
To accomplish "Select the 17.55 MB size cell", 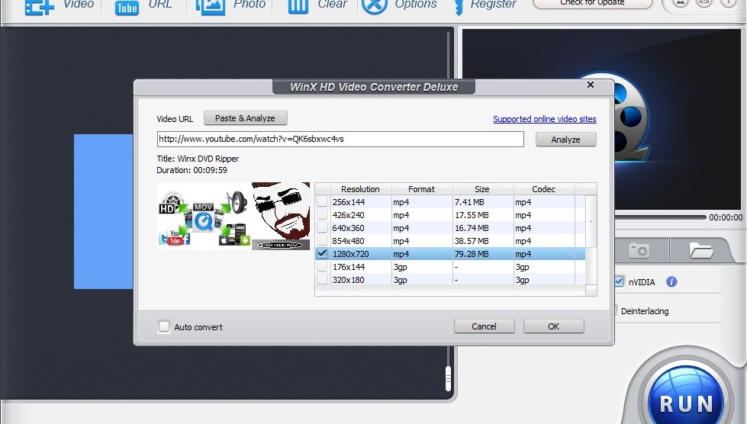I will [472, 214].
